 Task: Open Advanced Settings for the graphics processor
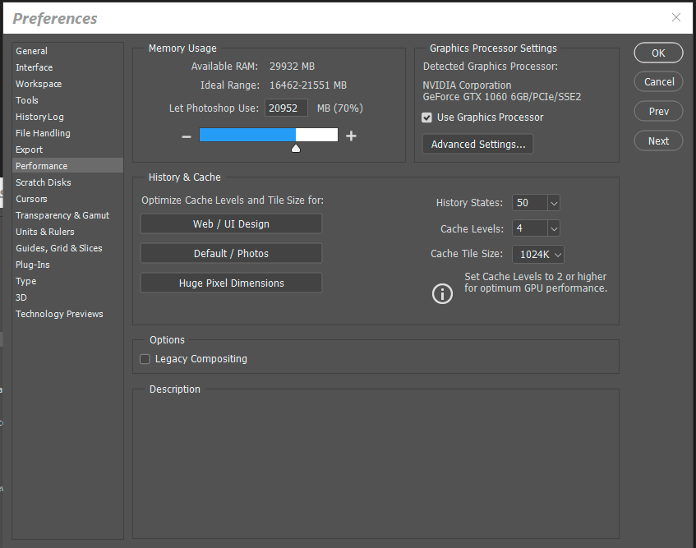(x=477, y=143)
